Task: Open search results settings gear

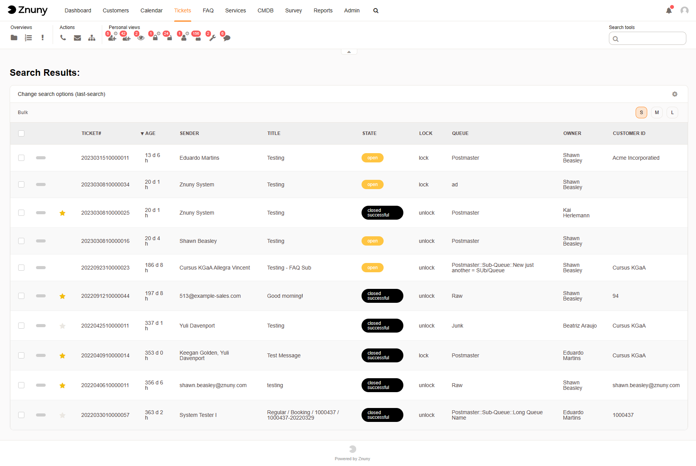Action: tap(675, 94)
